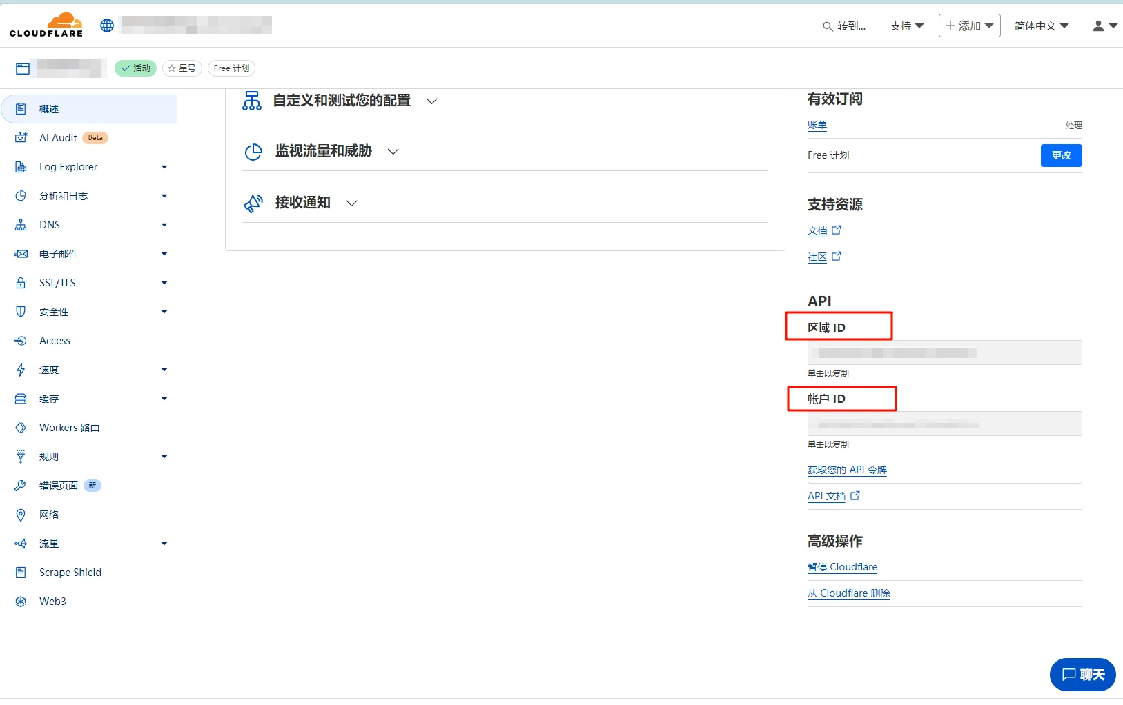Click the 接收通知 megaphone icon
This screenshot has height=705, width=1123.
pos(253,203)
